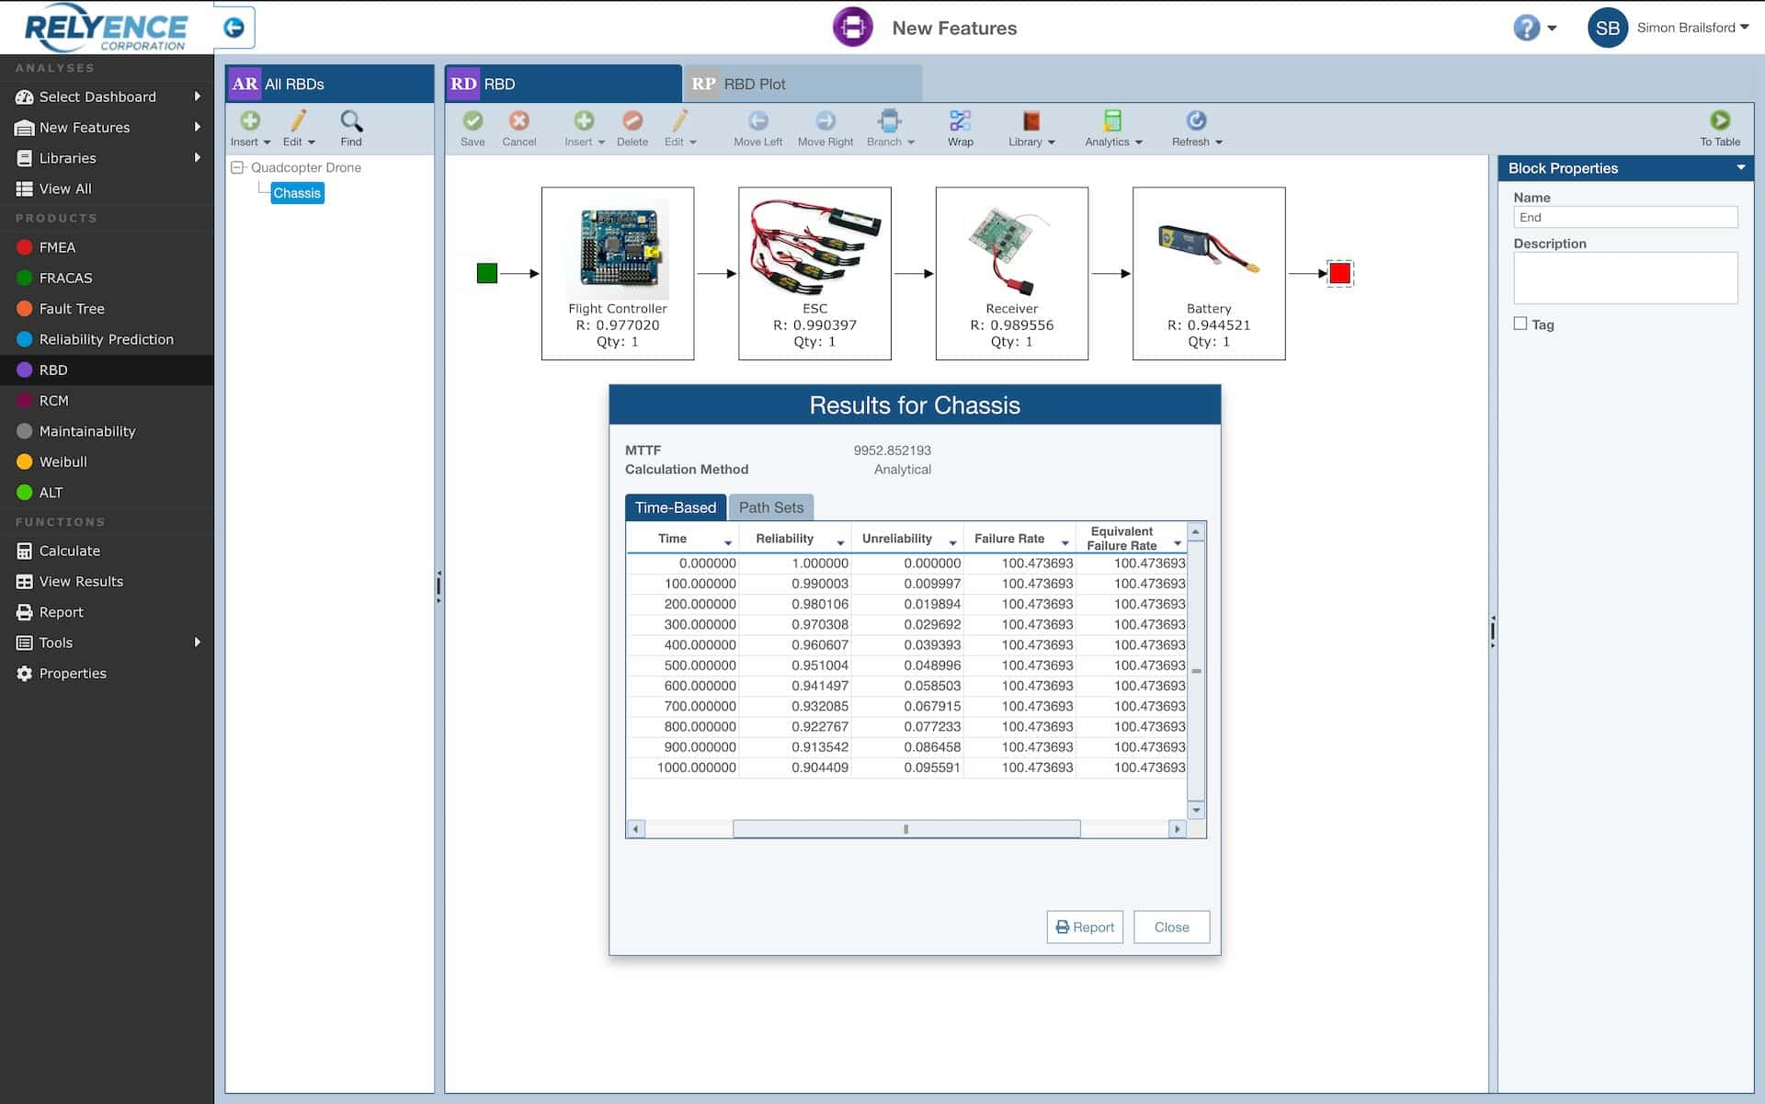Save the RBD diagram
The height and width of the screenshot is (1104, 1765).
pos(473,128)
